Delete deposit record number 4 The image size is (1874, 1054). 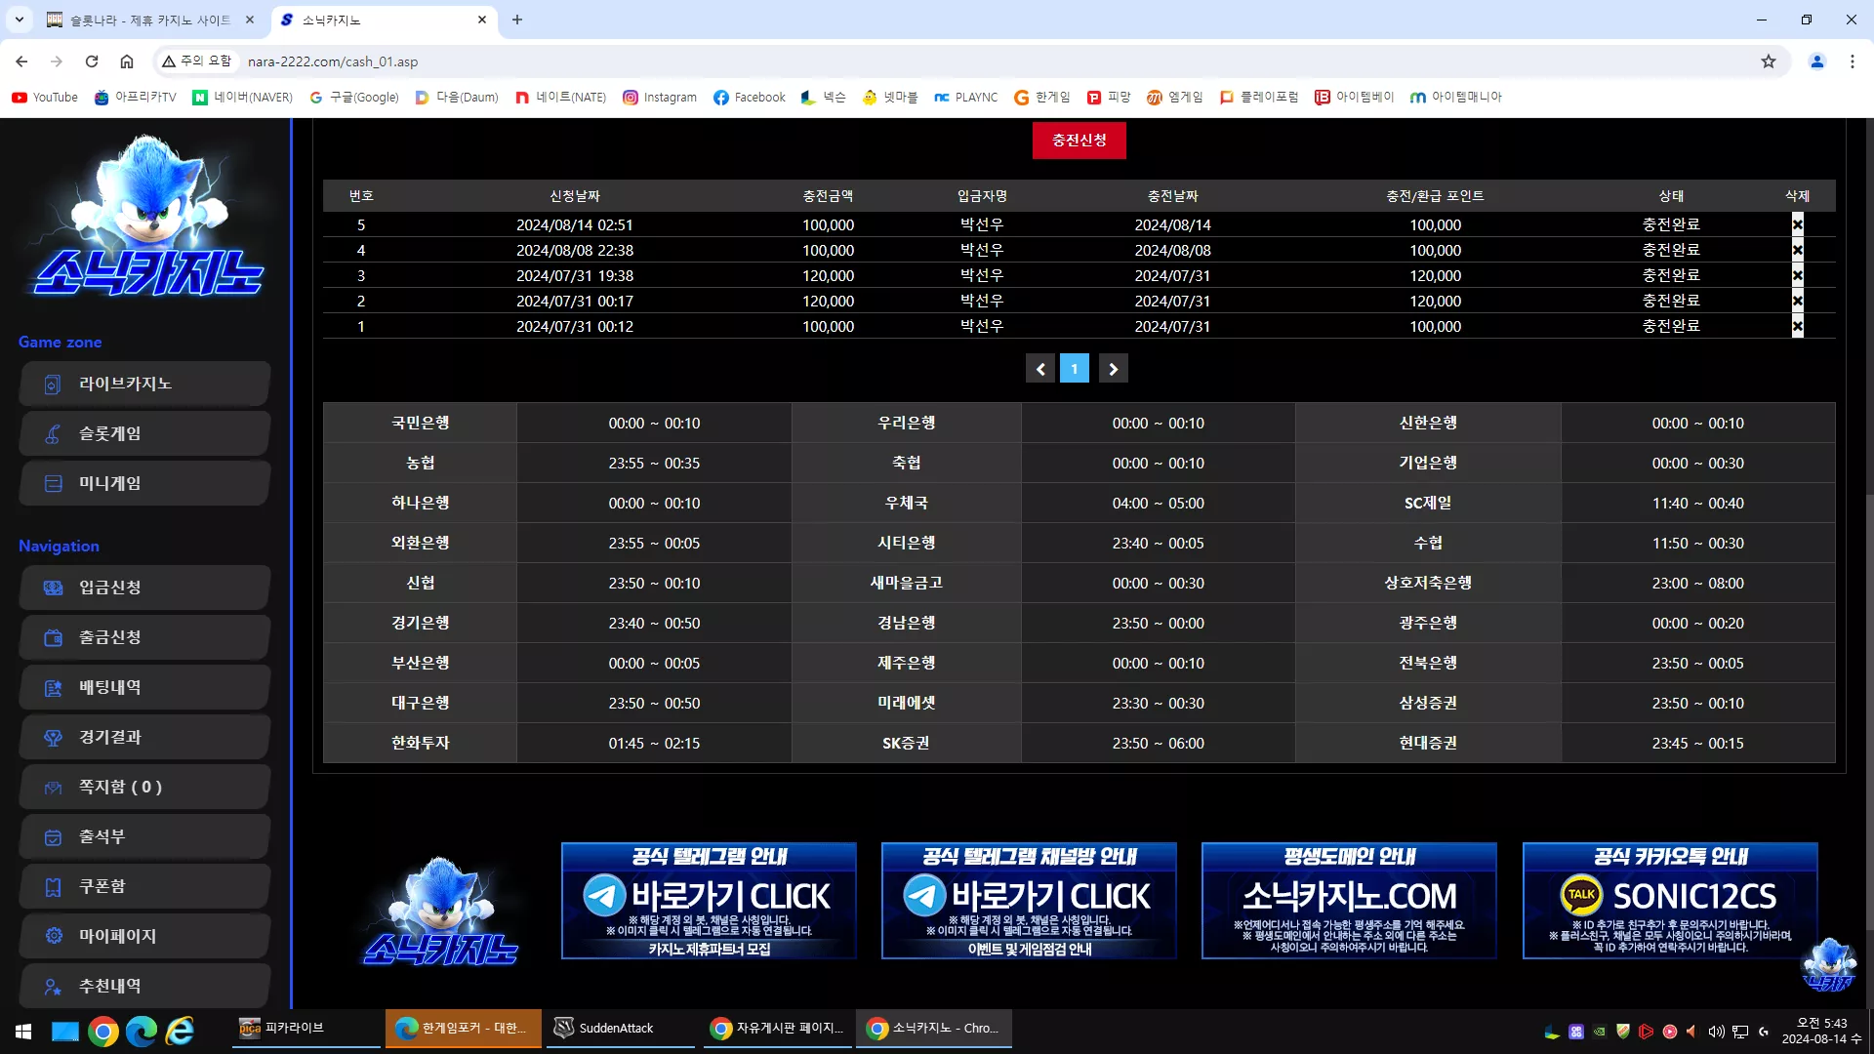click(x=1797, y=250)
